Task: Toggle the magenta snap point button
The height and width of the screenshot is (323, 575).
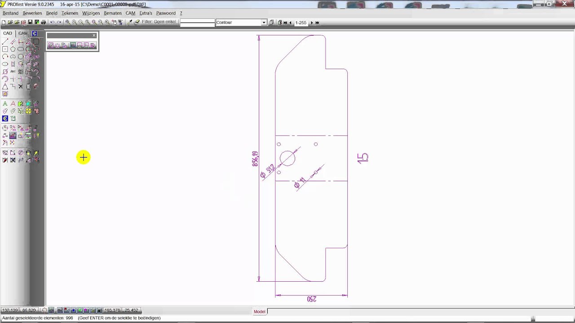Action: point(86,310)
